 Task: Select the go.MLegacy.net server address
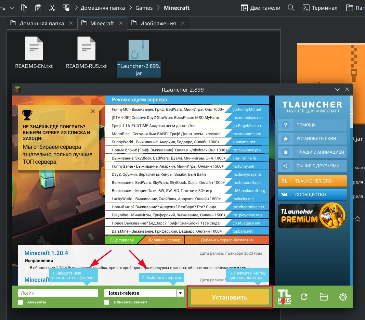(246, 223)
